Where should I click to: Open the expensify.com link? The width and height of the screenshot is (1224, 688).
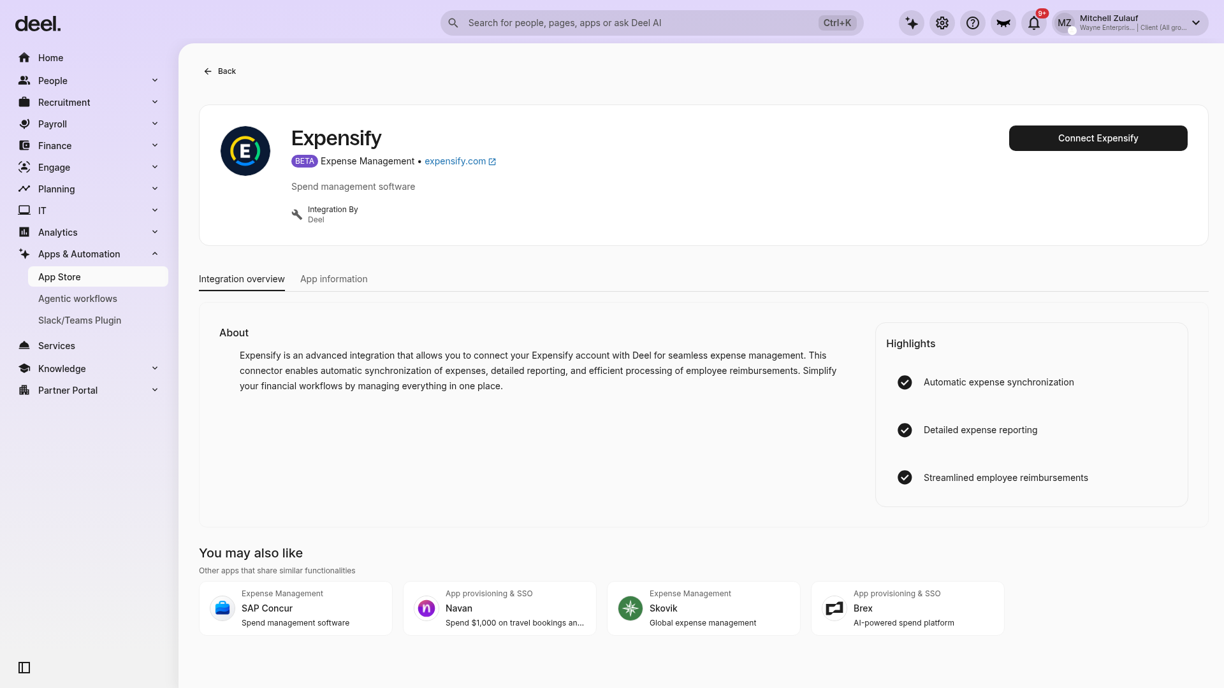[x=455, y=162]
